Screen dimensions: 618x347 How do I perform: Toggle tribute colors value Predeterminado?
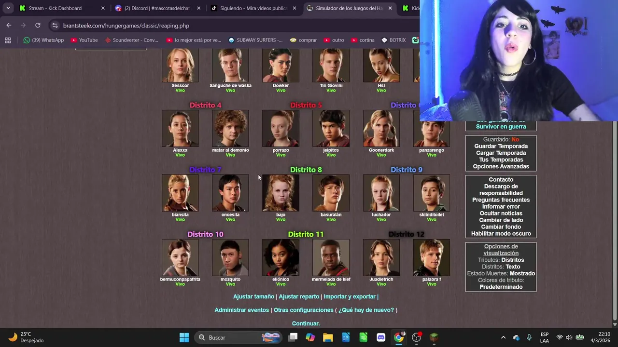tap(501, 287)
